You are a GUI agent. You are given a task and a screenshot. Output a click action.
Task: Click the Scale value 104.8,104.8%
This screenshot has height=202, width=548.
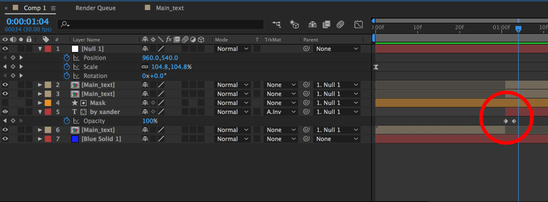pos(171,67)
